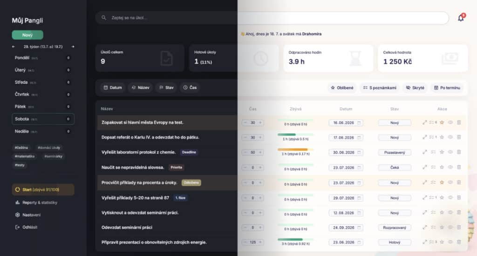Click progress bar of laboratorní protokol task
This screenshot has width=477, height=256.
point(295,149)
